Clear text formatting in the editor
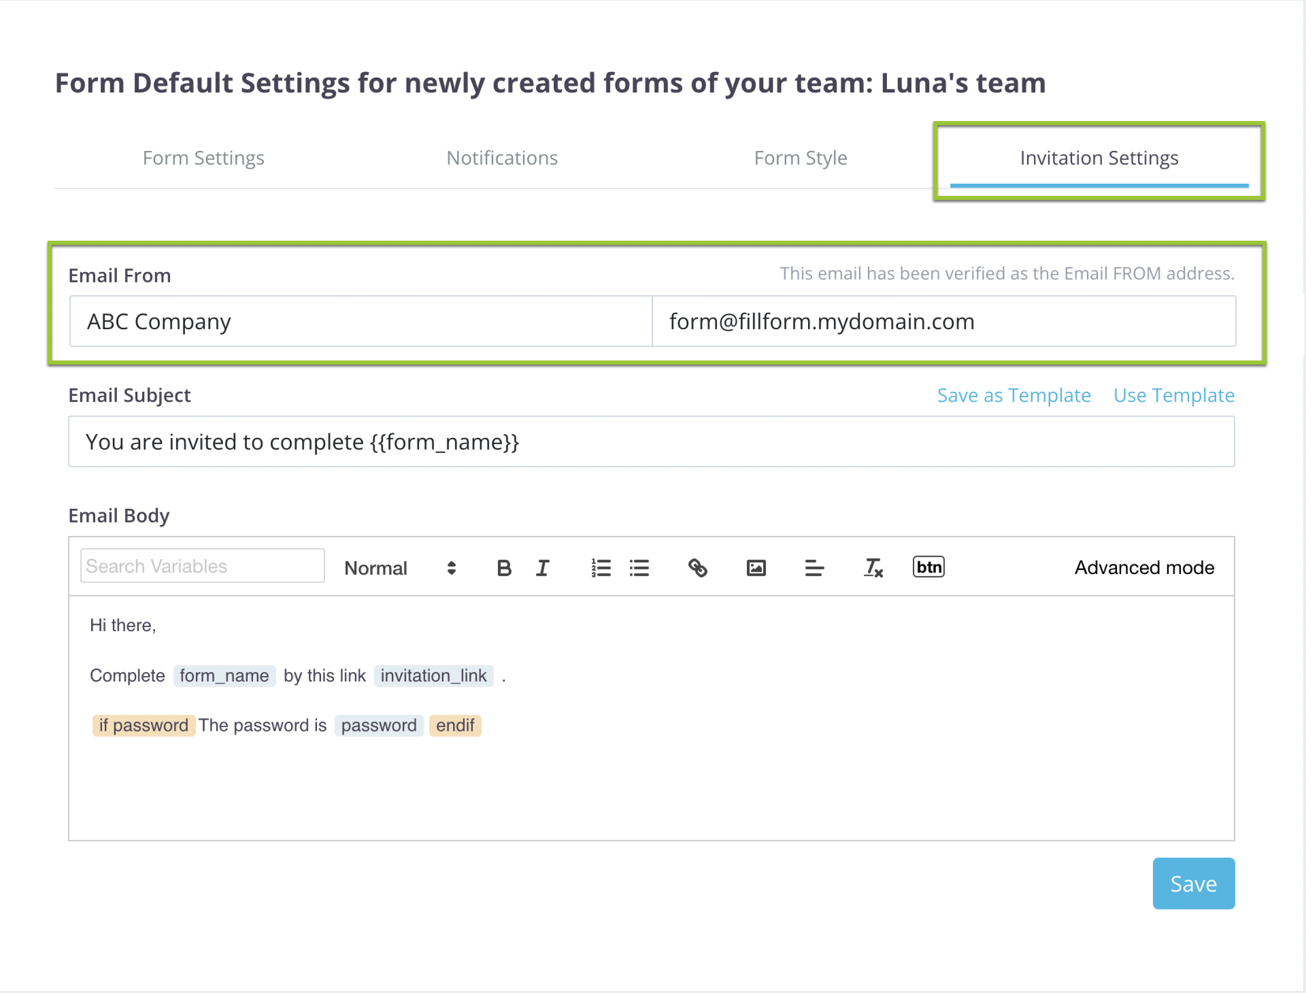 coord(872,568)
